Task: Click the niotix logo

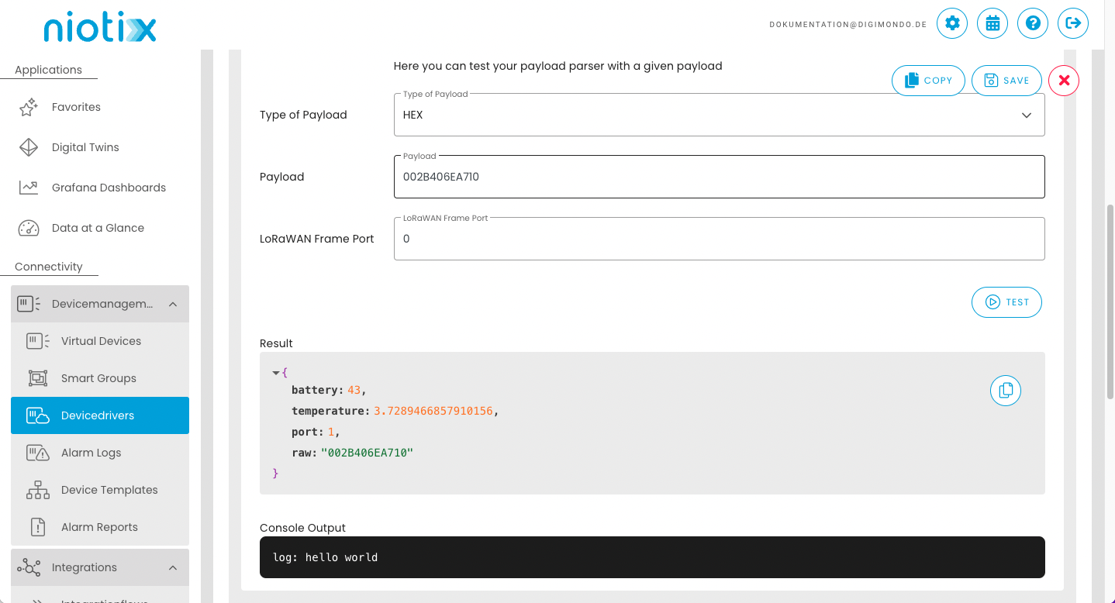Action: [x=100, y=29]
